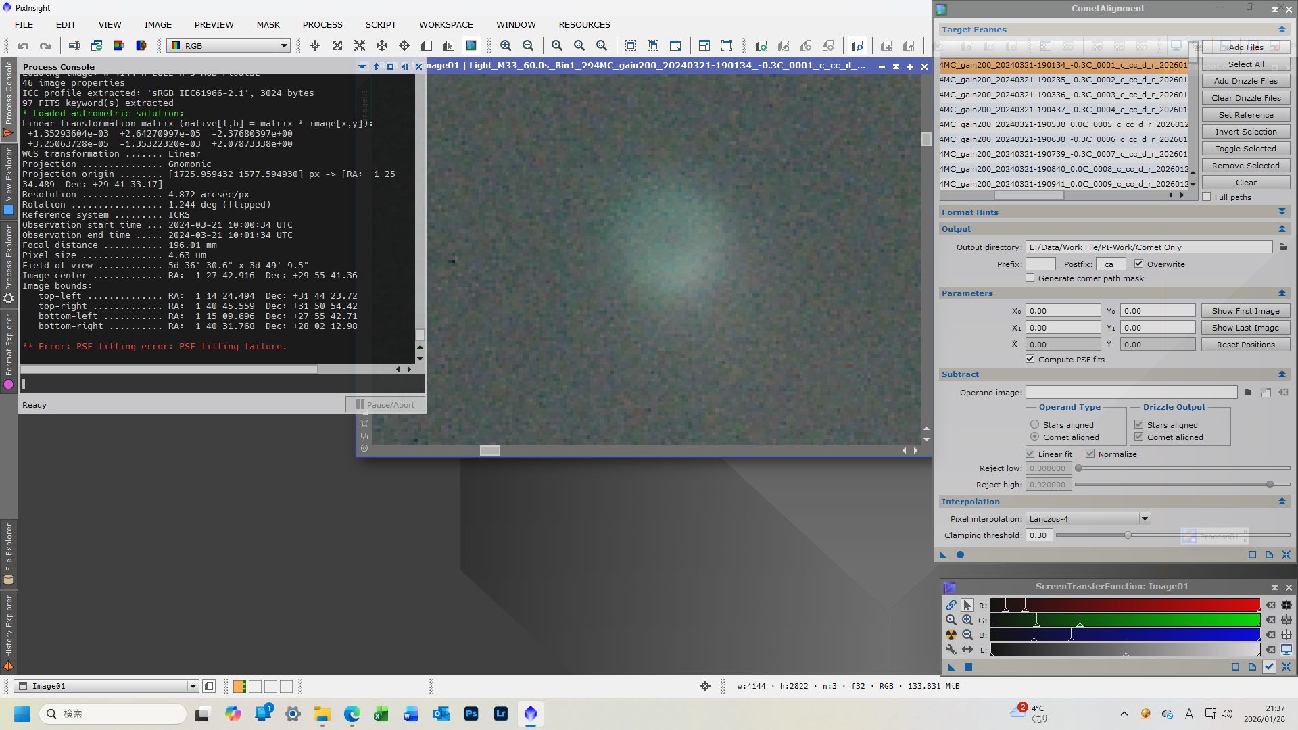Click the Show First Image button

(1245, 311)
